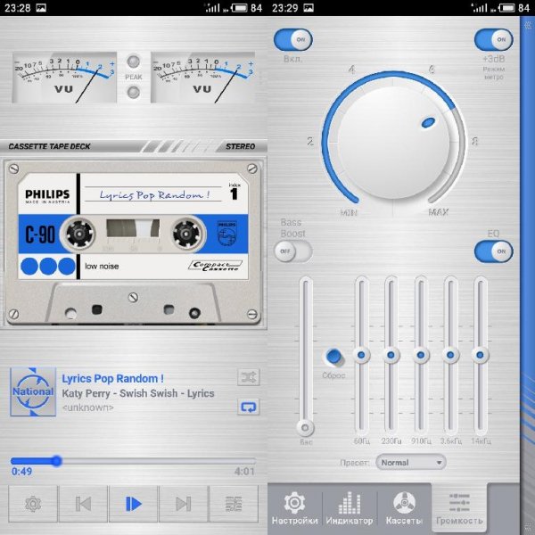This screenshot has height=535, width=535.
Task: Tap the blue play/pause button
Action: tap(134, 504)
